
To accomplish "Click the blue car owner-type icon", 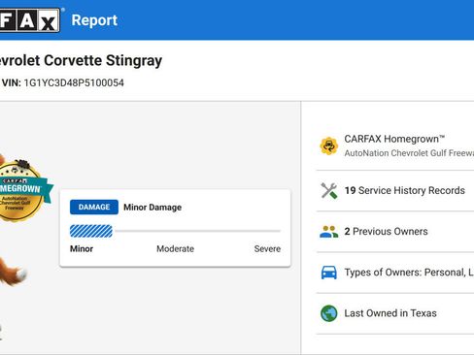I will [328, 273].
